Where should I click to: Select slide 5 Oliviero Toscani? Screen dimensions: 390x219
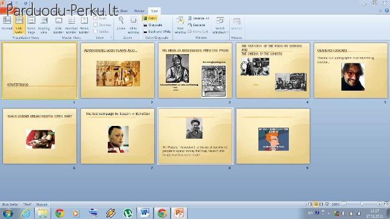click(351, 71)
